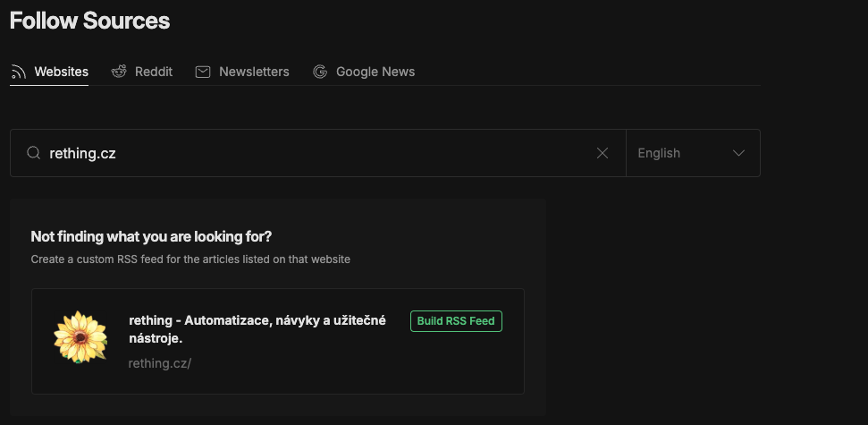868x425 pixels.
Task: Switch to the Newsletters tab
Action: pos(242,72)
